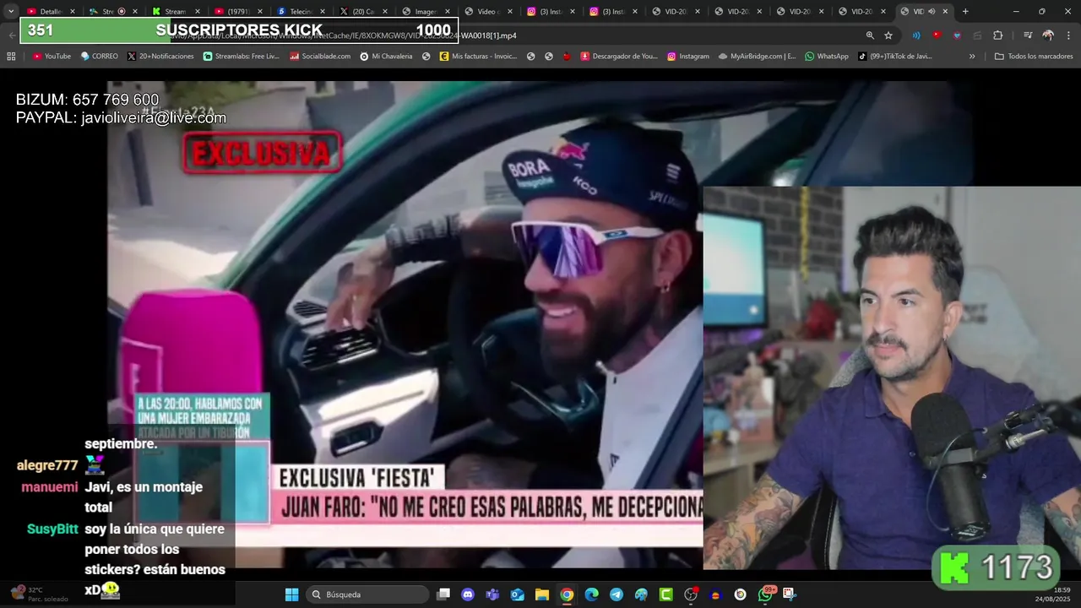Expand hidden bookmarks with the » chevron
Viewport: 1081px width, 608px height.
[972, 57]
